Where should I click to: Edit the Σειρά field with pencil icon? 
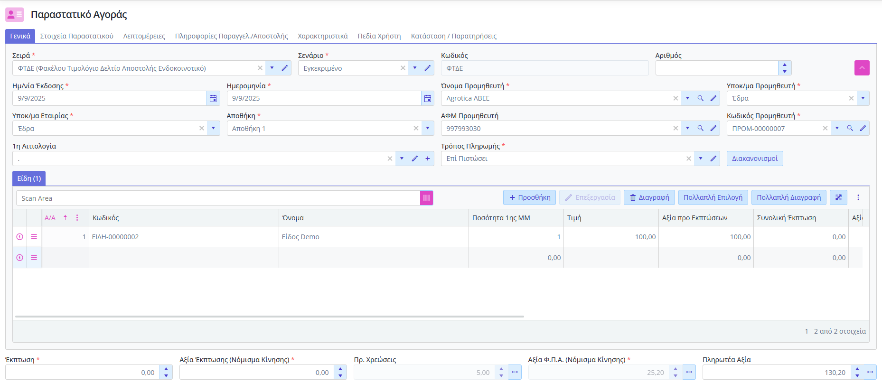tap(285, 68)
